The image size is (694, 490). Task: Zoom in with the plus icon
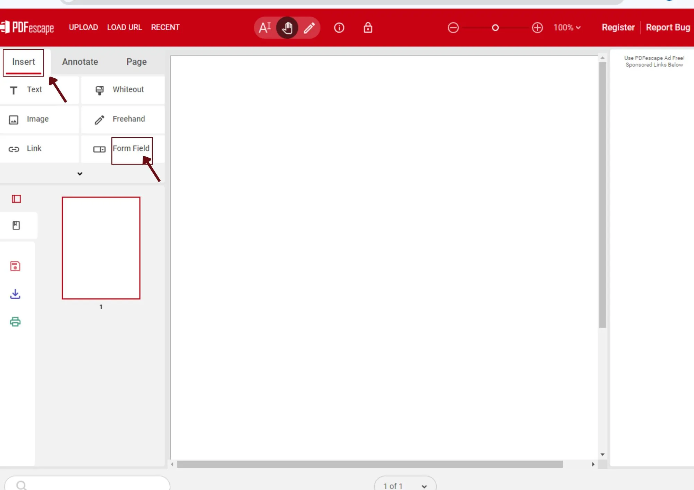tap(537, 28)
